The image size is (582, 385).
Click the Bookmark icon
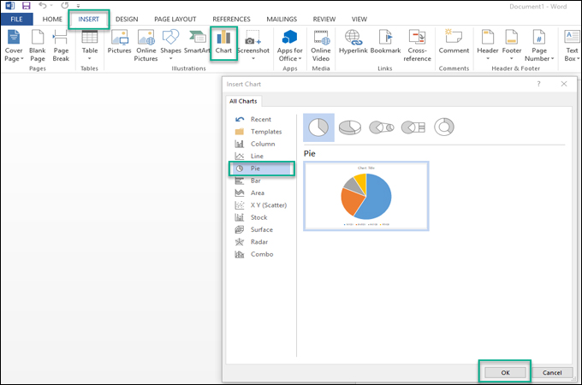coord(386,42)
